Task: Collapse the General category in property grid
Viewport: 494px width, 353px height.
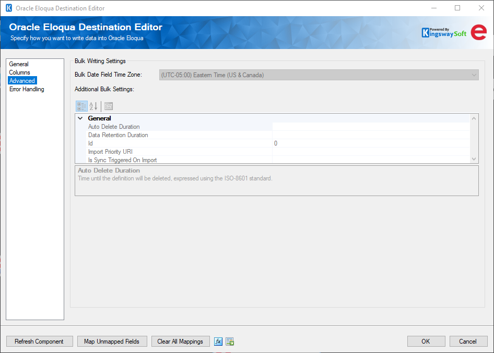Action: point(80,118)
